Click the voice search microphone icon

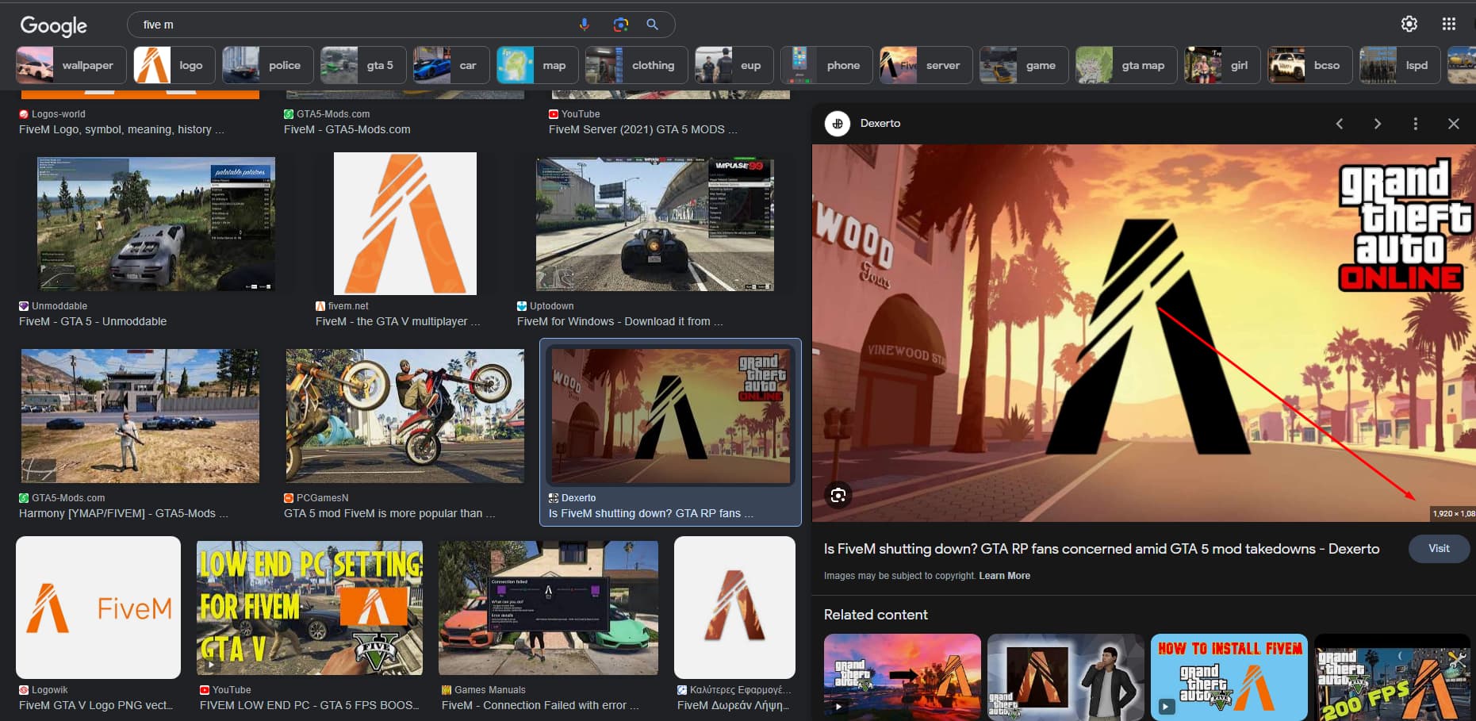click(585, 25)
